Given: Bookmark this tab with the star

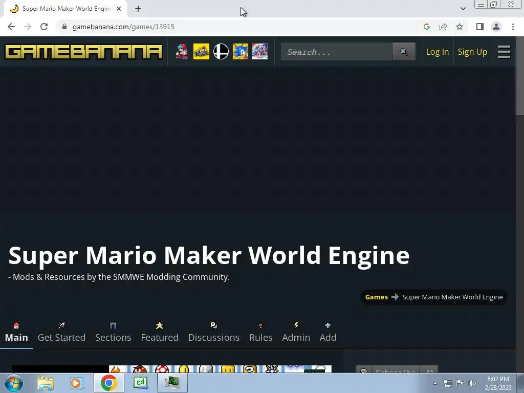Looking at the screenshot, I should click(460, 27).
